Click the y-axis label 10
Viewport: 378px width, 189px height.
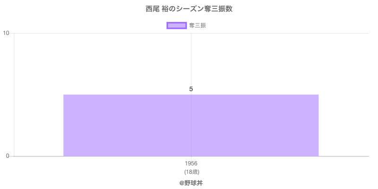(7, 33)
